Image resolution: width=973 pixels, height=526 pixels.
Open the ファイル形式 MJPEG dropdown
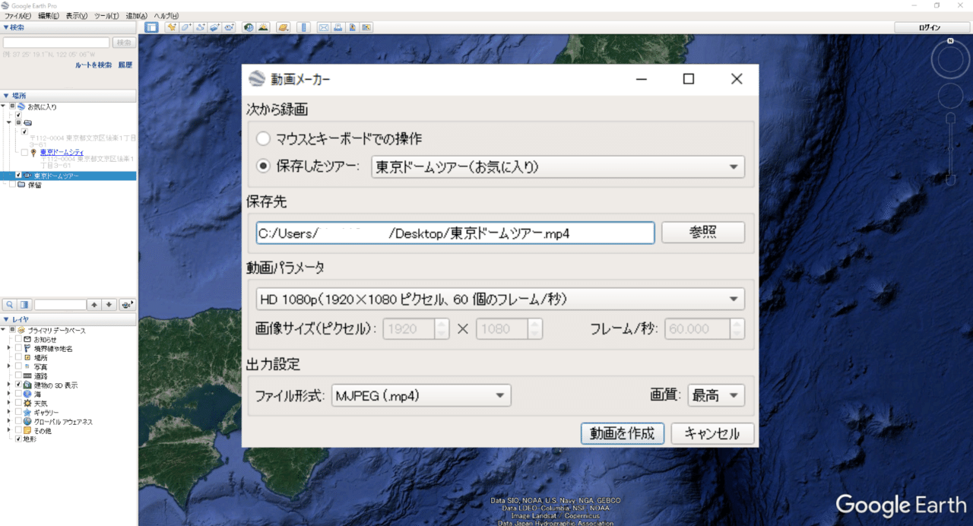click(x=421, y=395)
